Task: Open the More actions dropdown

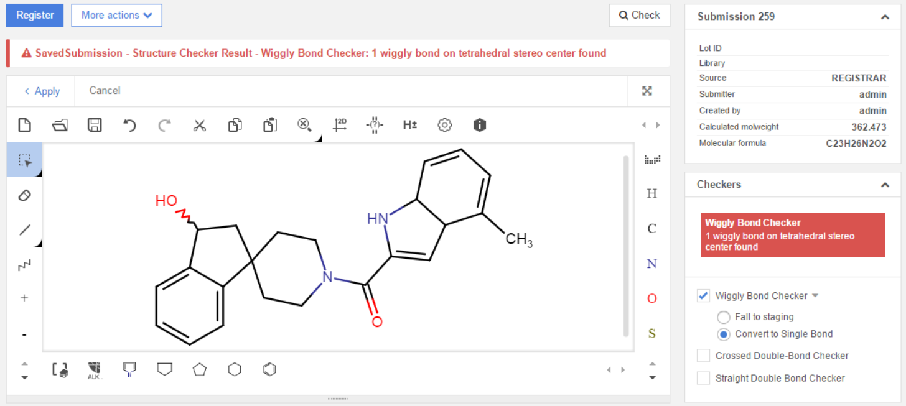Action: tap(116, 15)
